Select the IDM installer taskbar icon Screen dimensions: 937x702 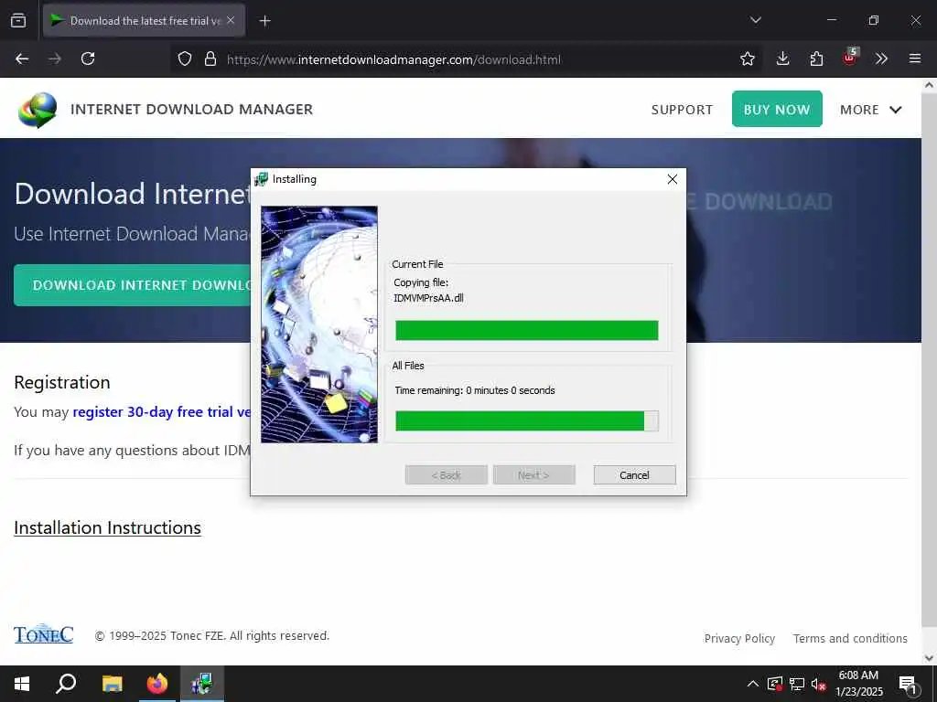(x=202, y=684)
